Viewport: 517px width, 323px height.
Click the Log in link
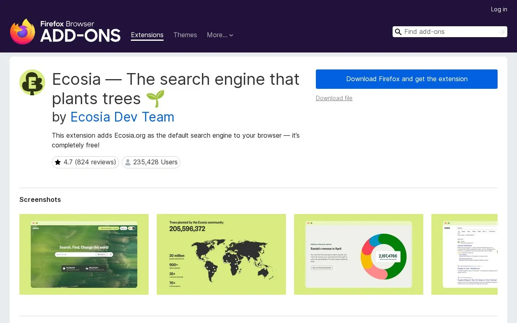coord(499,9)
